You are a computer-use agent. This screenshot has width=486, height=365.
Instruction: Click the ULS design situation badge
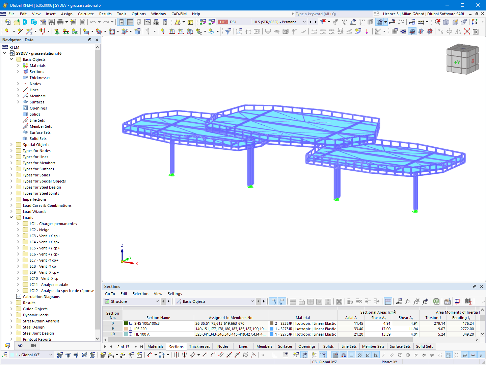coord(223,22)
